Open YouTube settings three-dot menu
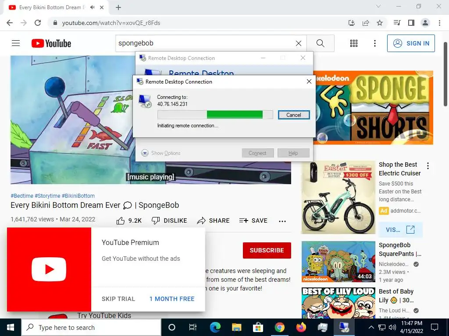The height and width of the screenshot is (336, 449). tap(375, 43)
